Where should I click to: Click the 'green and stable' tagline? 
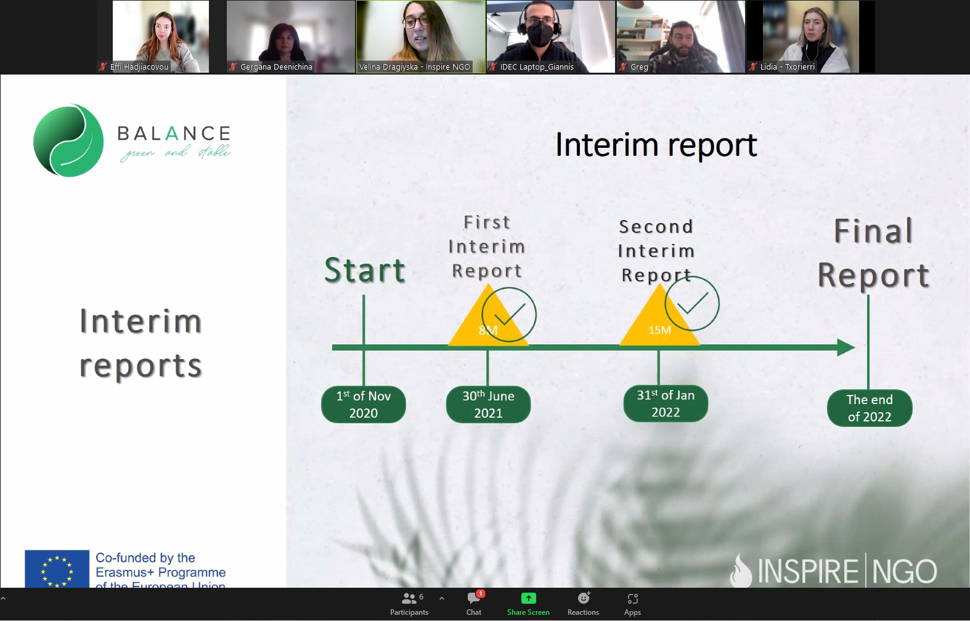(175, 152)
